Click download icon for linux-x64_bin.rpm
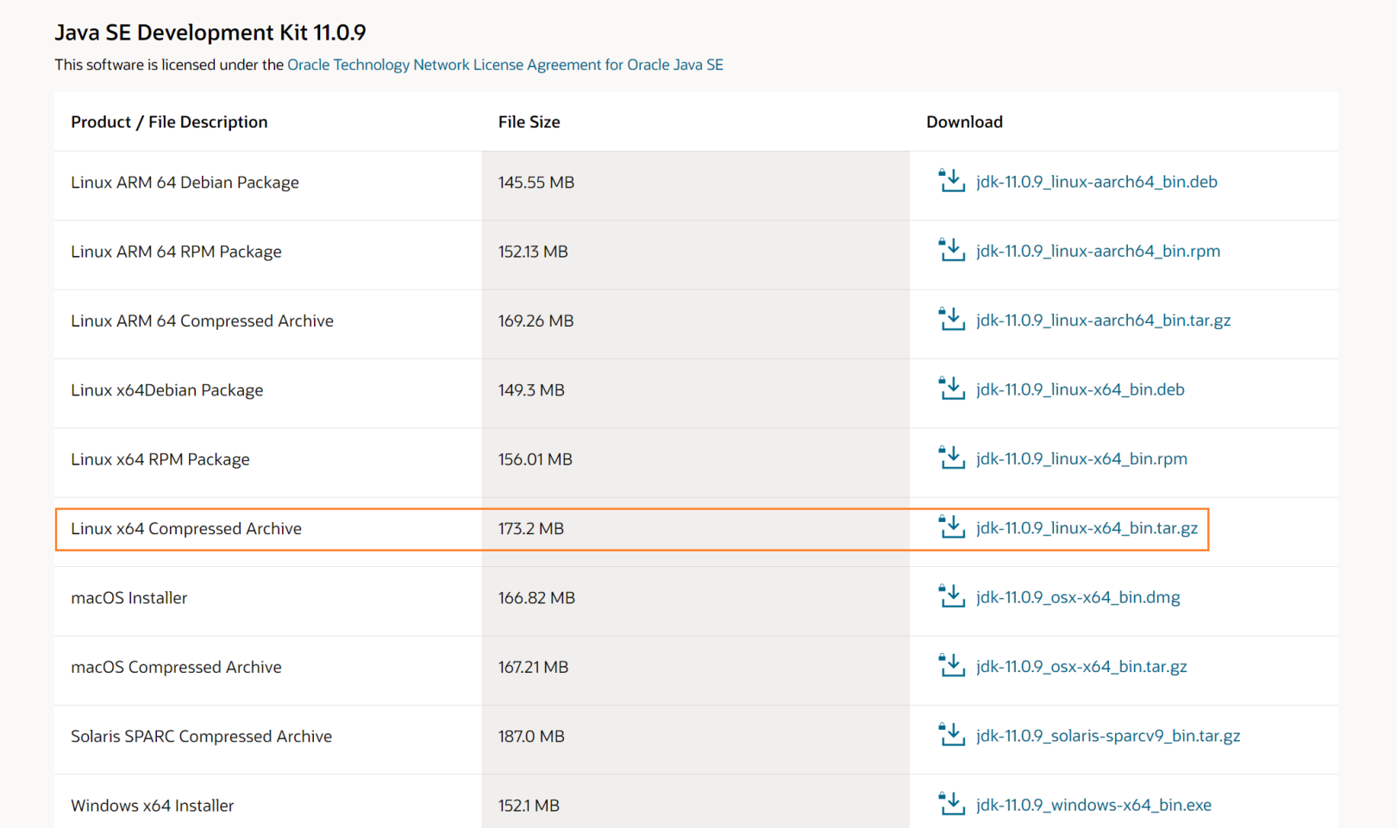Image resolution: width=1397 pixels, height=828 pixels. 951,458
